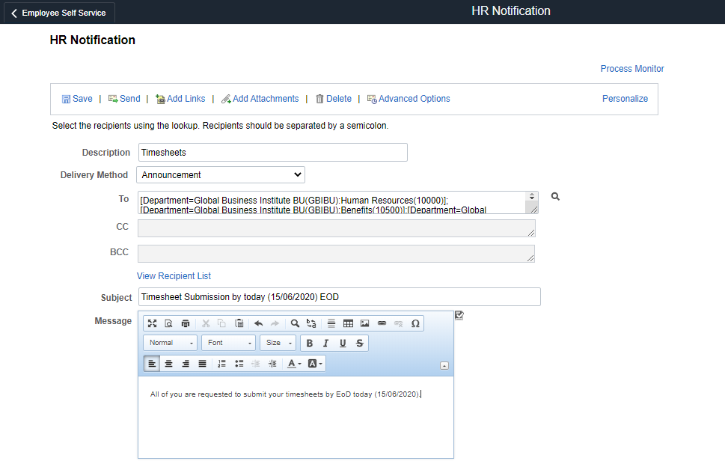Click the Cut scissors icon
Viewport: 725px width, 470px height.
pos(206,323)
